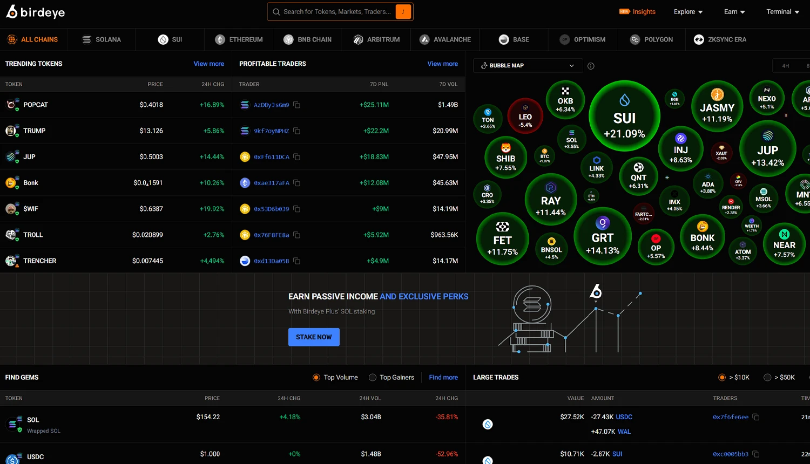This screenshot has height=464, width=810.
Task: Open the $WIF trending token row
Action: [116, 209]
